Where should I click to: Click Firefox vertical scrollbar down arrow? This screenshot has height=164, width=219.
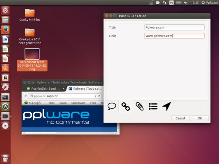coord(118,130)
